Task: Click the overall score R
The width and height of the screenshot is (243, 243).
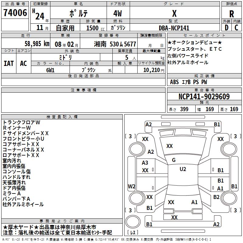Action: tap(231, 14)
